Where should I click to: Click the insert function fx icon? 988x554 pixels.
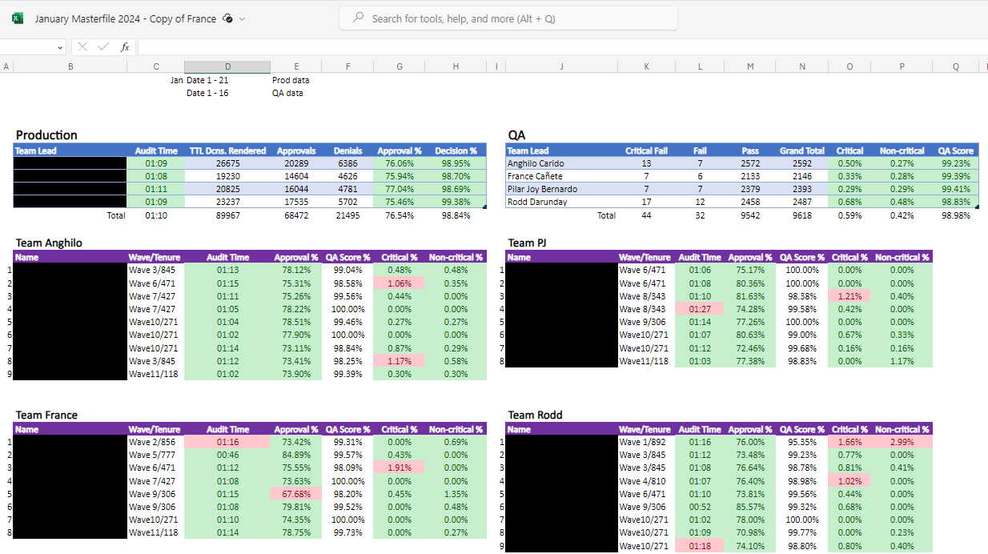[125, 47]
